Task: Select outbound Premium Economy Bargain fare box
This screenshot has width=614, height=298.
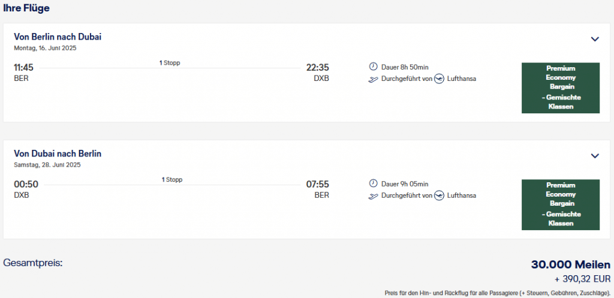Action: (561, 88)
